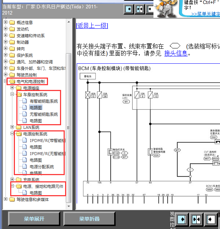
Task: Open the 接头信息 link
Action: click(x=176, y=53)
